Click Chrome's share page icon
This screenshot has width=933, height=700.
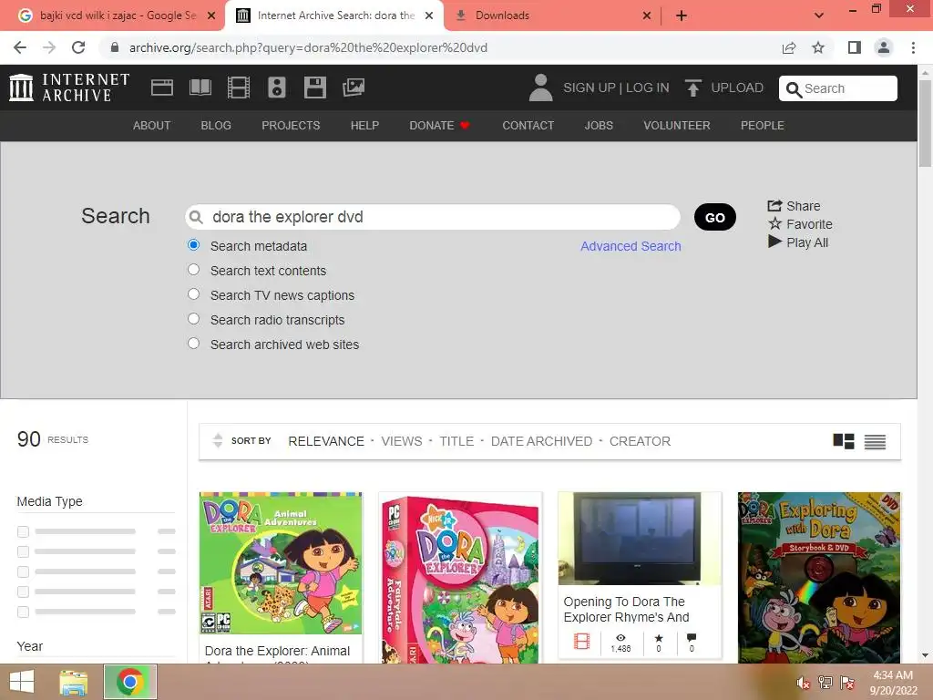click(x=789, y=47)
